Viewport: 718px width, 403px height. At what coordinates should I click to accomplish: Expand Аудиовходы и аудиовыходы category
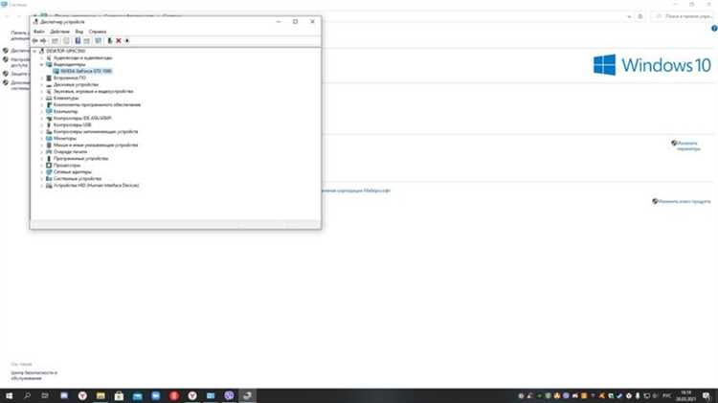click(42, 58)
